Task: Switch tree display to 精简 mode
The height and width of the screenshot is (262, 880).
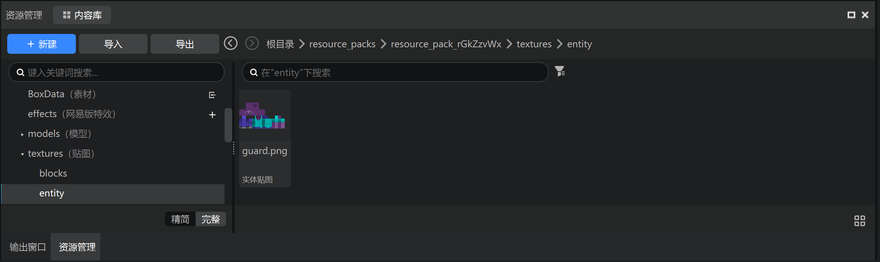Action: pos(180,219)
